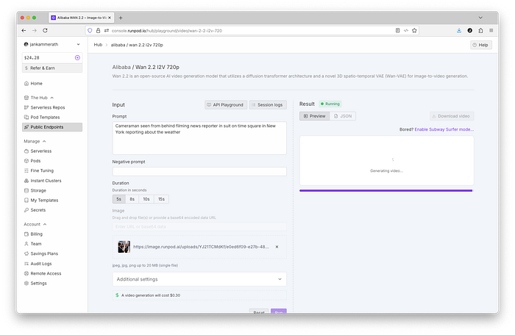Click the Refer & Earn button
This screenshot has width=515, height=335.
coord(52,68)
